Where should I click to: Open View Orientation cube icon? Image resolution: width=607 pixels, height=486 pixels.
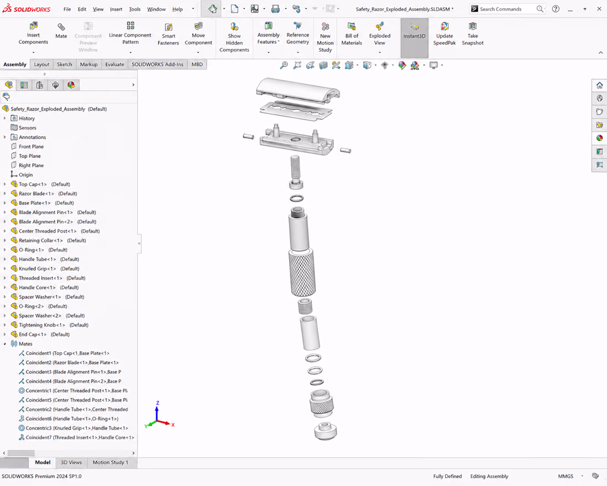pyautogui.click(x=349, y=65)
